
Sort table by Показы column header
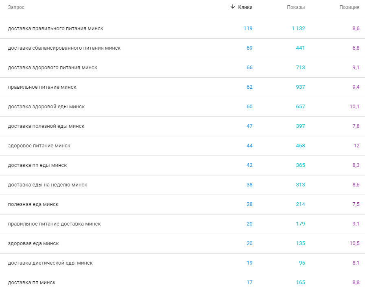click(x=295, y=7)
